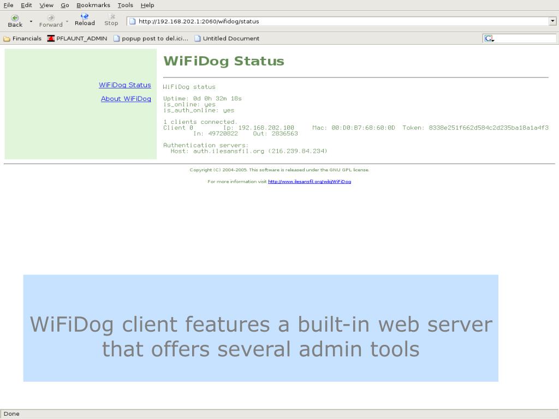Click the Copyright GNU GPL license notice
The width and height of the screenshot is (559, 419).
click(279, 170)
